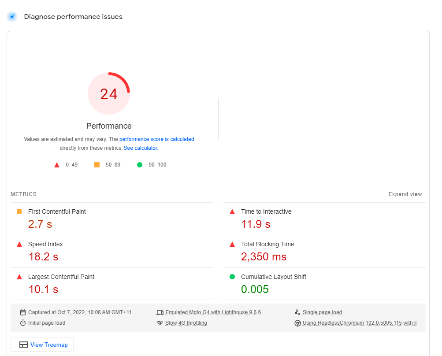Viewport: 442px width, 356px height.
Task: Select the METRICS section header
Action: click(23, 194)
